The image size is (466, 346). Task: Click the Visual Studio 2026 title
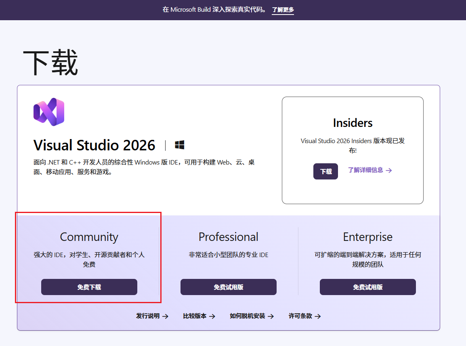click(94, 145)
